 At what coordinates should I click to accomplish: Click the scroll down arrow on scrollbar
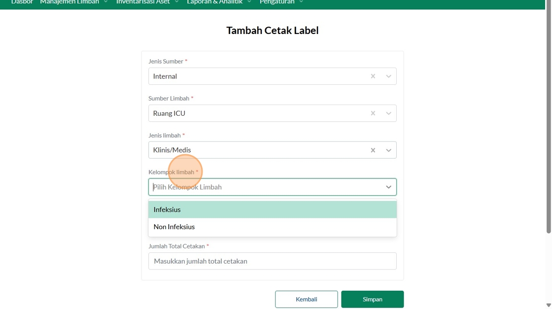pos(549,305)
